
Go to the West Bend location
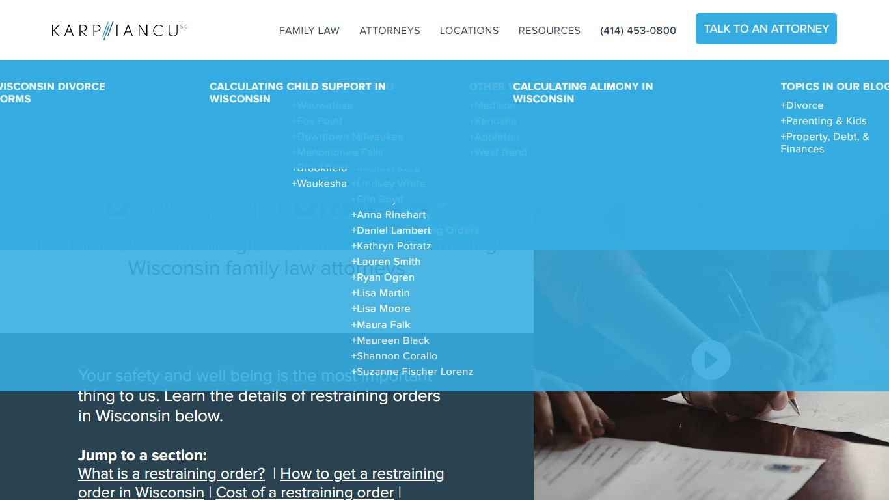[x=498, y=152]
